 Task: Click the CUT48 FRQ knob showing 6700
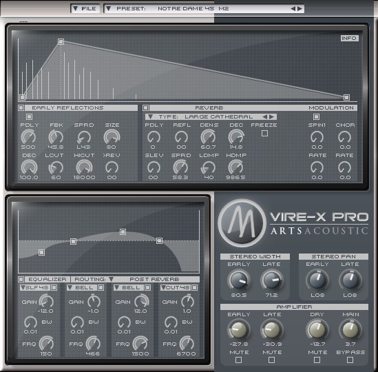pyautogui.click(x=187, y=343)
